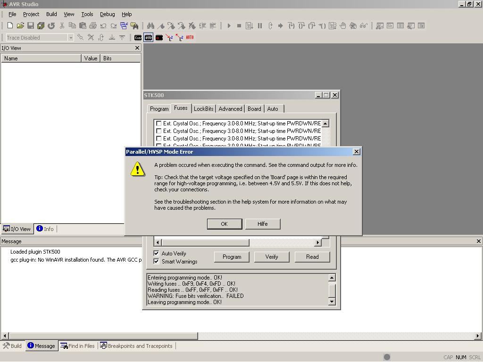Image resolution: width=483 pixels, height=362 pixels.
Task: Select the Info tab below I/O View
Action: (45, 229)
